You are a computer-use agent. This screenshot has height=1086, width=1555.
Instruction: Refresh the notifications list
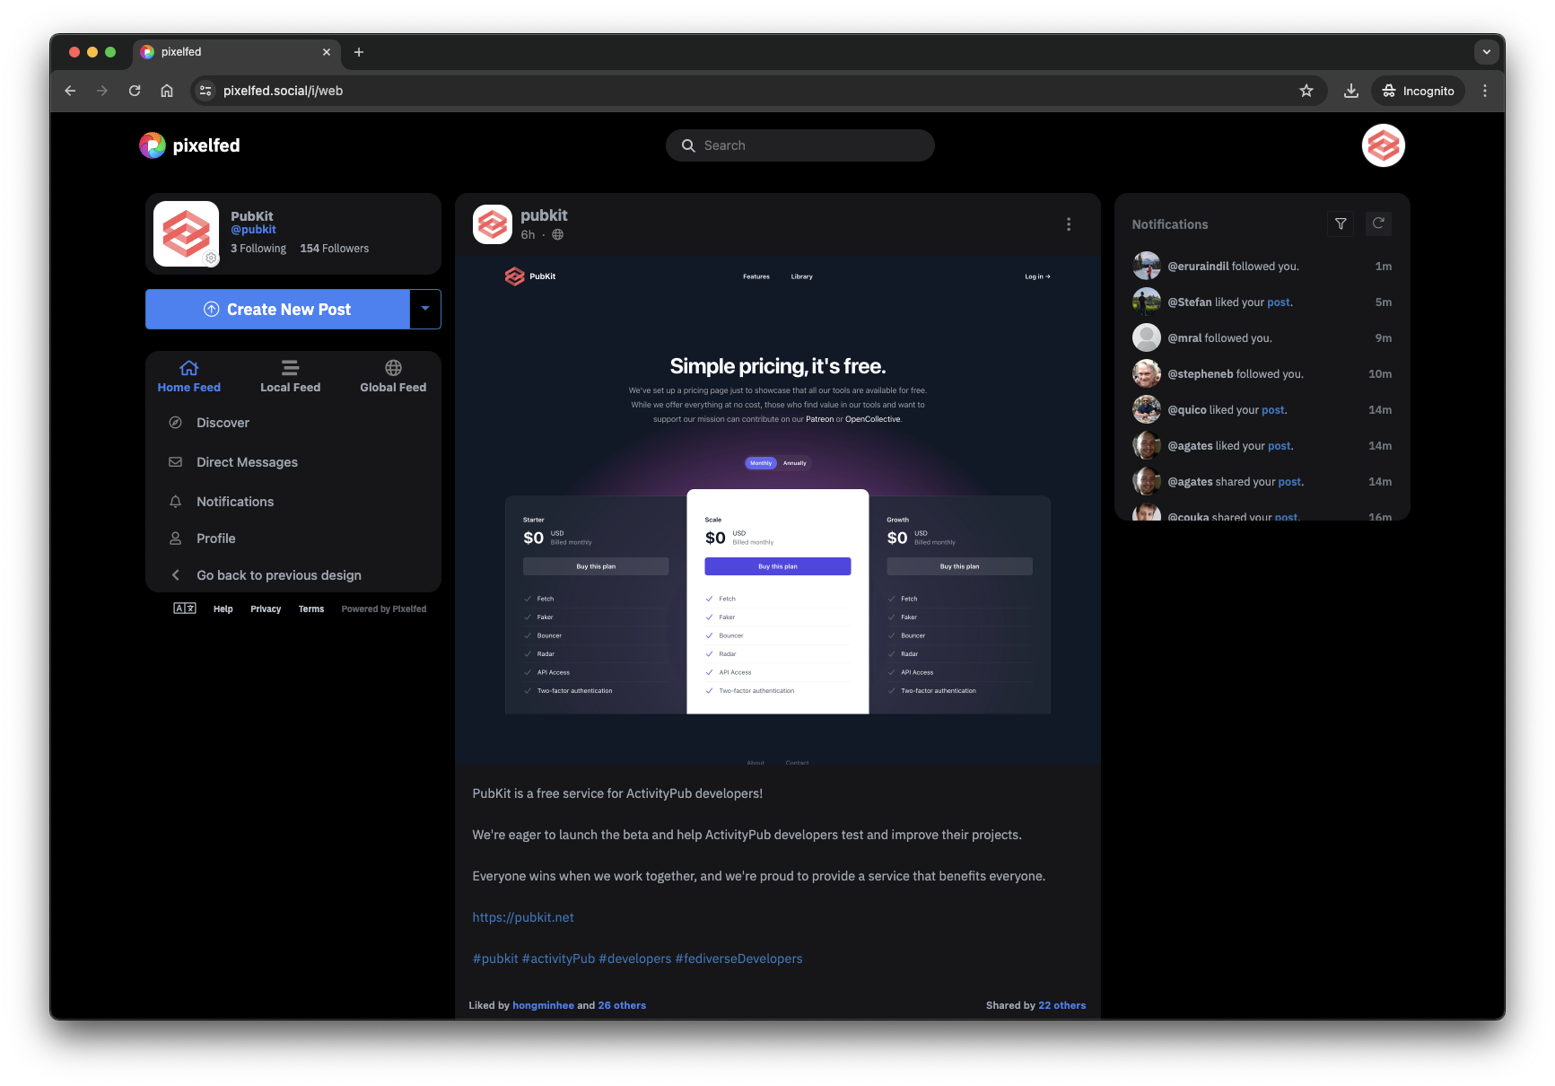click(x=1378, y=223)
